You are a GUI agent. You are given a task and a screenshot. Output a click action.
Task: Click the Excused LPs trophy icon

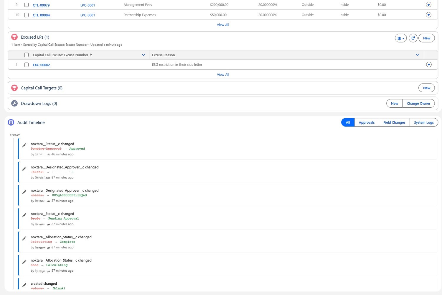point(14,37)
